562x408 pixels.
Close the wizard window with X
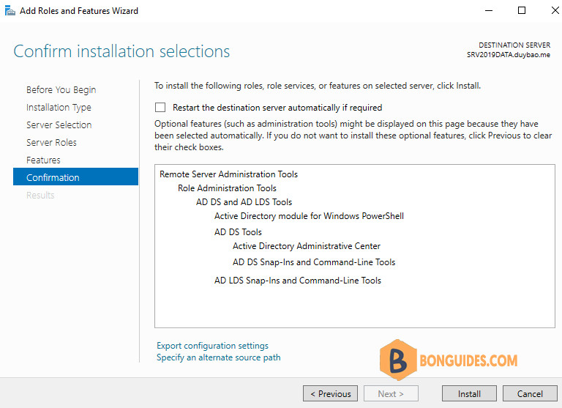click(x=555, y=10)
